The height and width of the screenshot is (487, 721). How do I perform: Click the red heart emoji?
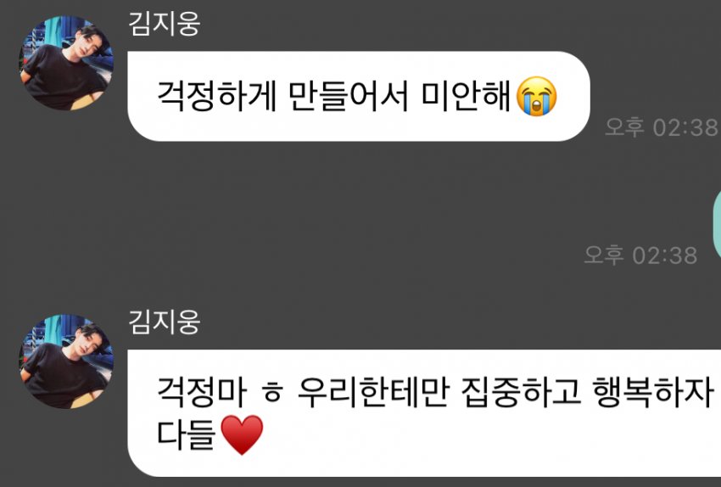tap(242, 434)
